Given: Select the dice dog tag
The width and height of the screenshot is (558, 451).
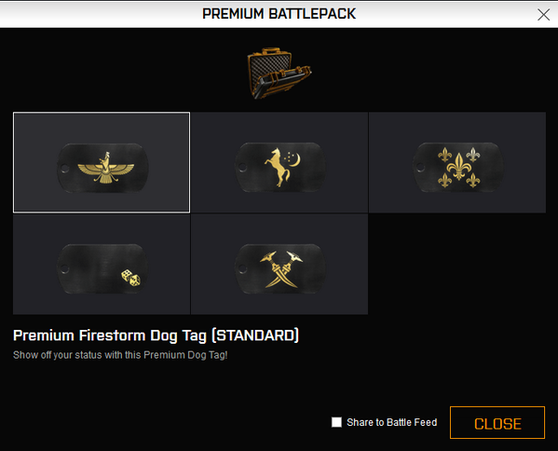Looking at the screenshot, I should [102, 264].
